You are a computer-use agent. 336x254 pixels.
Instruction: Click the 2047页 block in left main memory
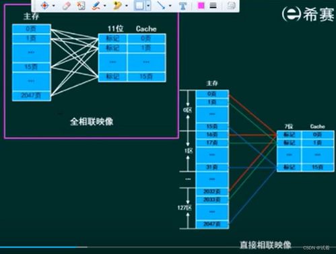[x=32, y=96]
